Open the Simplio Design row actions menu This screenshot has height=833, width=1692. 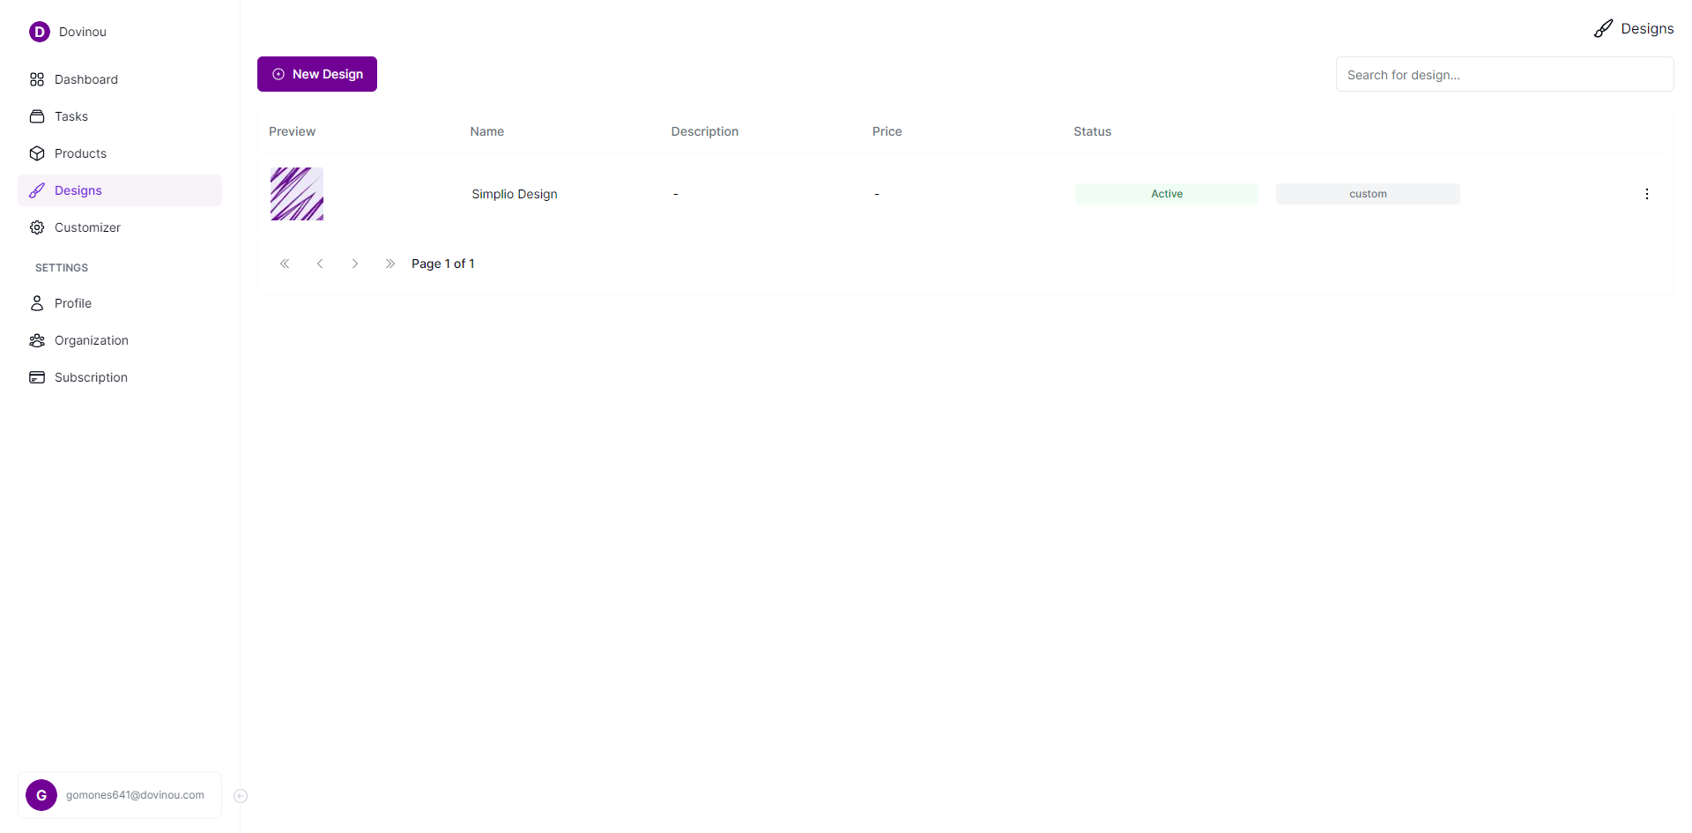pos(1646,194)
